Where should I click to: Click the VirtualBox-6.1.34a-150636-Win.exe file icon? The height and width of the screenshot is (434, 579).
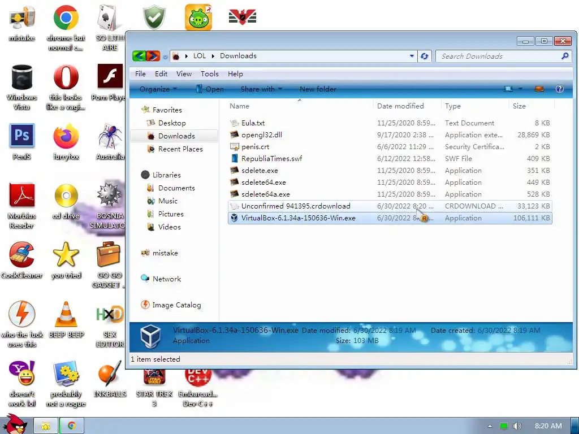click(x=234, y=218)
